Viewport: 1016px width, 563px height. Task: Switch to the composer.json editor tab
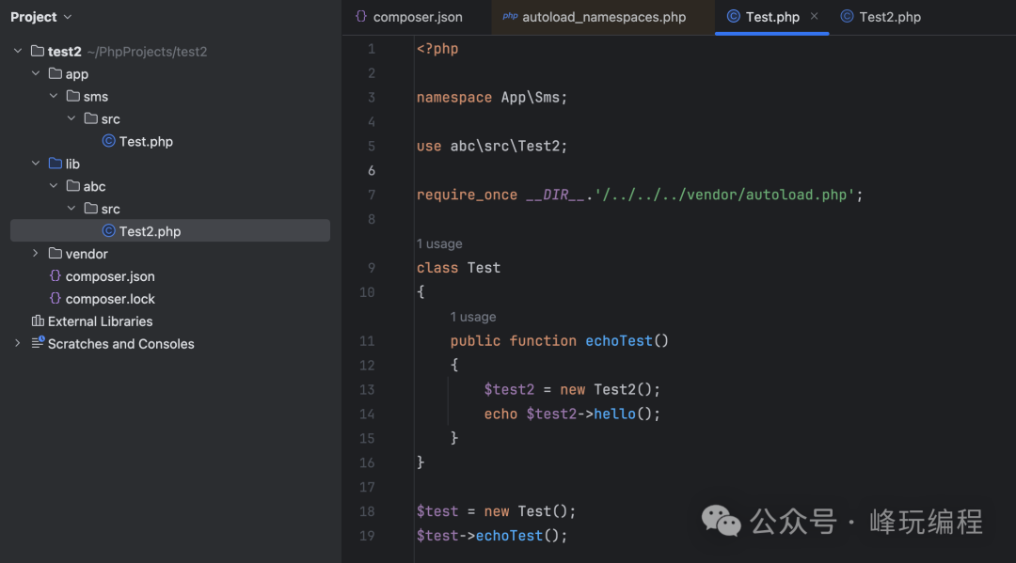pyautogui.click(x=409, y=17)
